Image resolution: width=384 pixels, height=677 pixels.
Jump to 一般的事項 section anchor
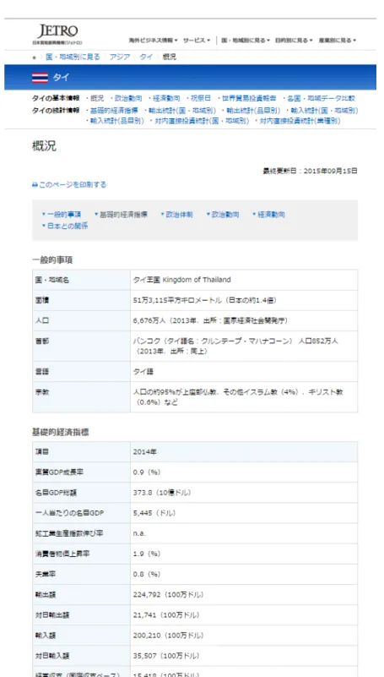tap(64, 215)
